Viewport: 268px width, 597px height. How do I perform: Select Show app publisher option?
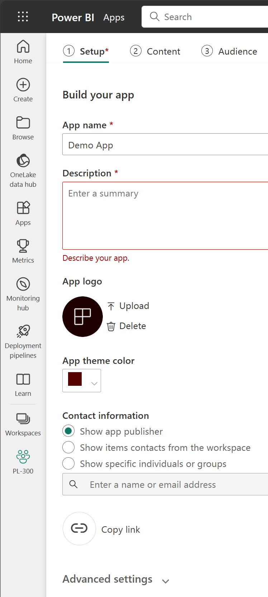coord(68,431)
